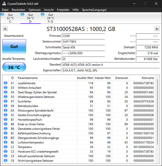Select the C: drive tab at 32 °C

(10, 18)
